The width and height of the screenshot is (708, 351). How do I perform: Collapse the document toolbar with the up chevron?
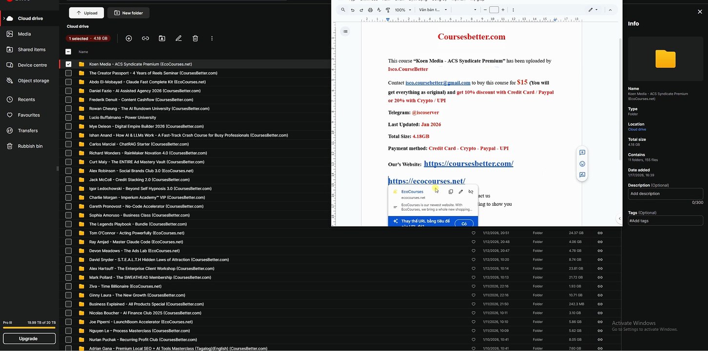coord(610,10)
